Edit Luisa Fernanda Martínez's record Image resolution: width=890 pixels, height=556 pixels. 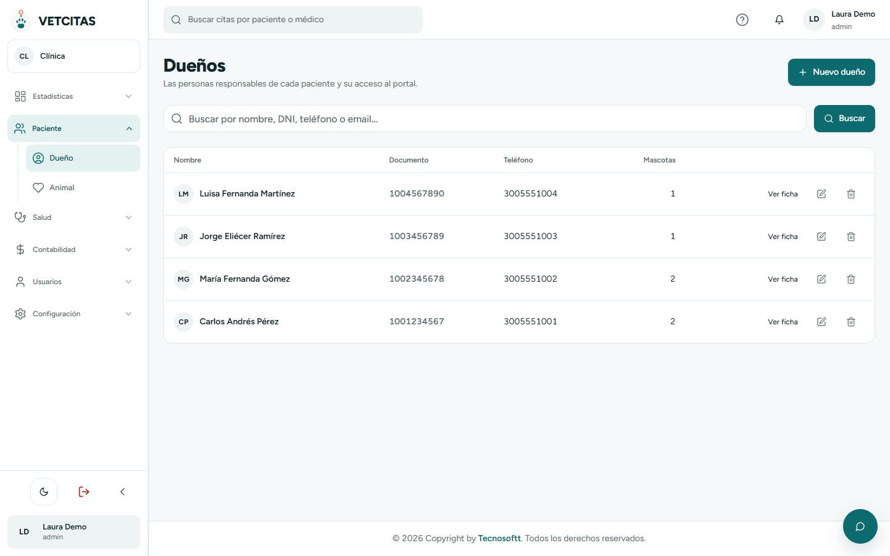click(x=821, y=194)
